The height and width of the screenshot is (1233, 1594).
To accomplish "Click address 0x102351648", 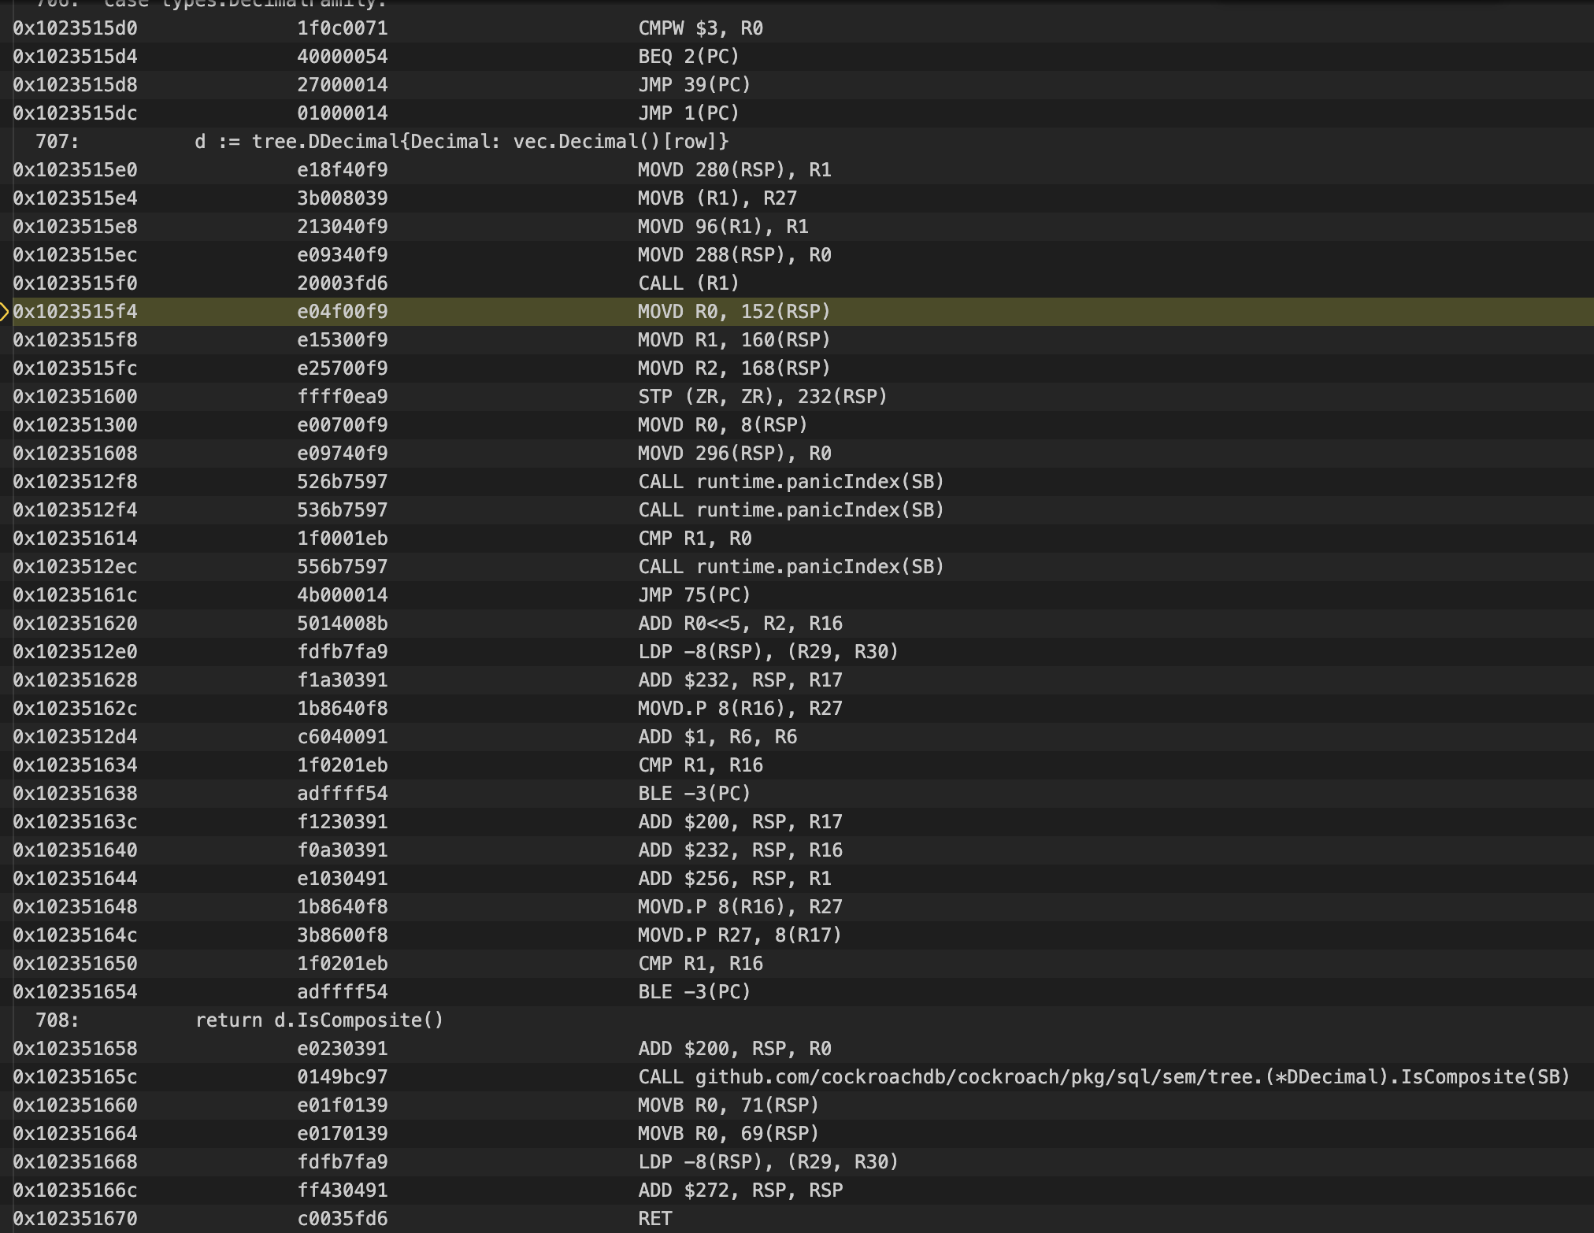I will pos(75,907).
